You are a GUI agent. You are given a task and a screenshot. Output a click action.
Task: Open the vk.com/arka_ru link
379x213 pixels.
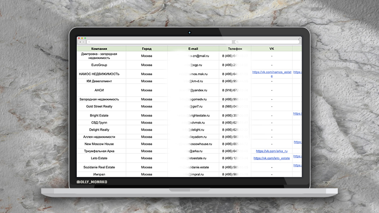(271, 151)
